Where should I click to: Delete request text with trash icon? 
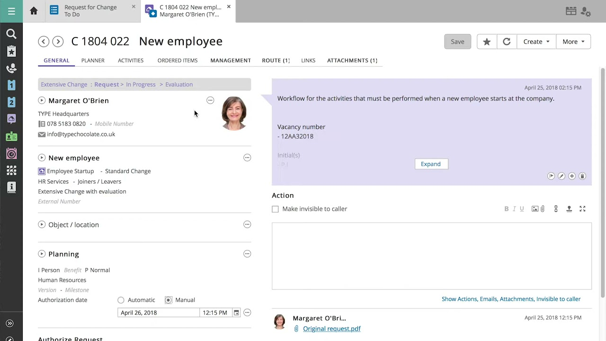[582, 176]
